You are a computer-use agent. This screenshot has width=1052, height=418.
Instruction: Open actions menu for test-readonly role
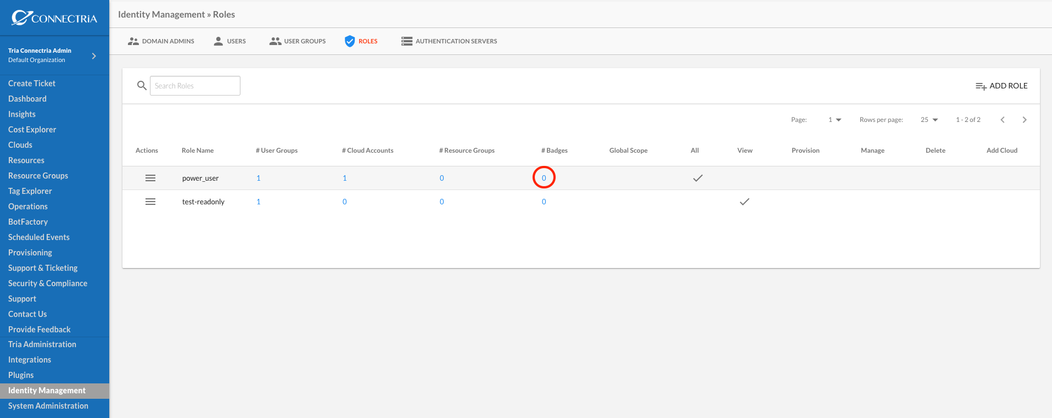tap(150, 202)
